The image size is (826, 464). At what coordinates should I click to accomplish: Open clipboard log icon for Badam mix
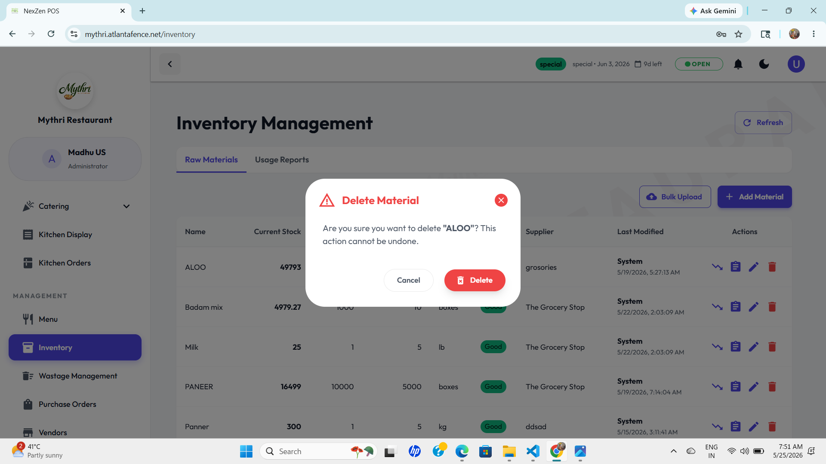point(736,307)
